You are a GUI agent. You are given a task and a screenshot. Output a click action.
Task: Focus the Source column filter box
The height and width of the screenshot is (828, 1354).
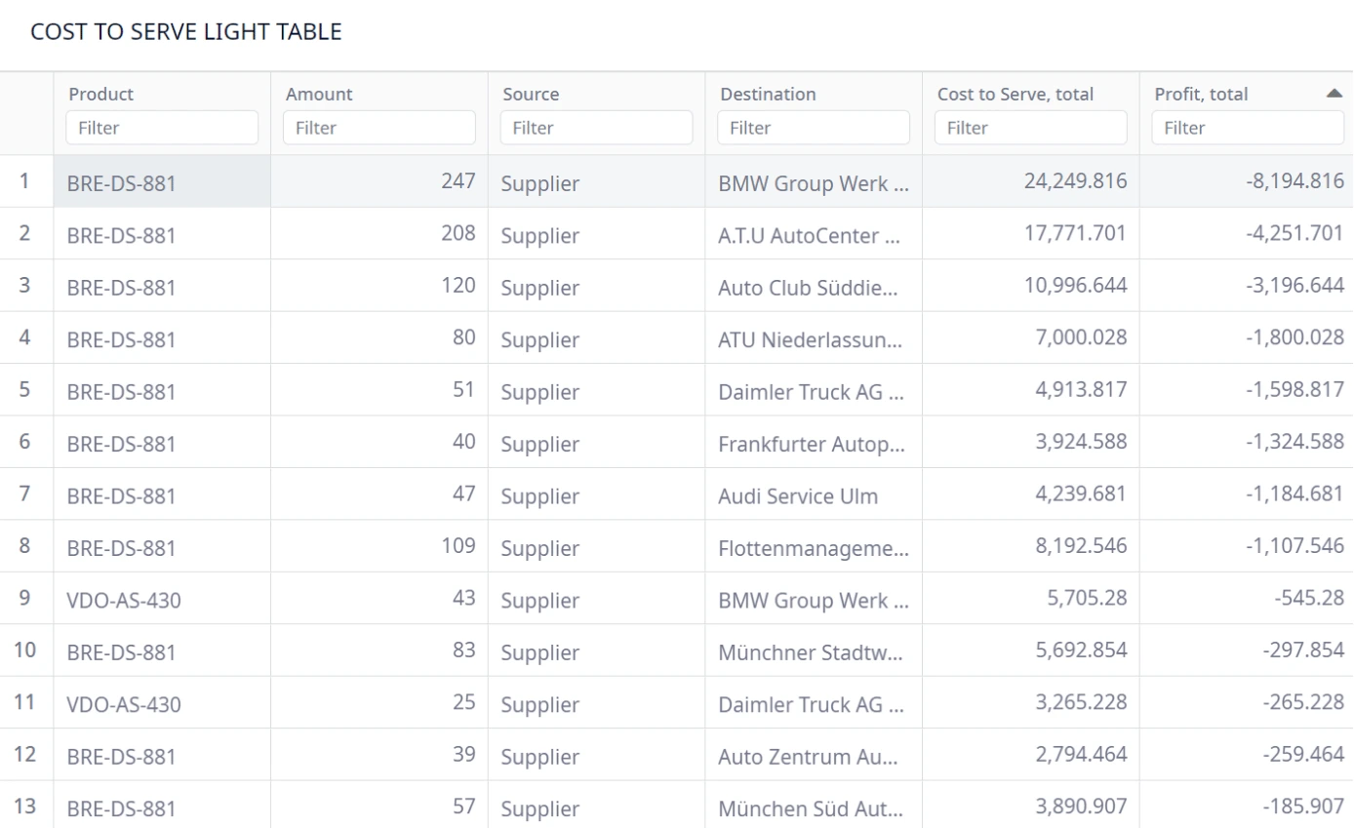pyautogui.click(x=596, y=128)
